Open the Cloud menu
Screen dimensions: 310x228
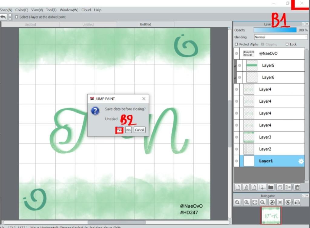[86, 10]
